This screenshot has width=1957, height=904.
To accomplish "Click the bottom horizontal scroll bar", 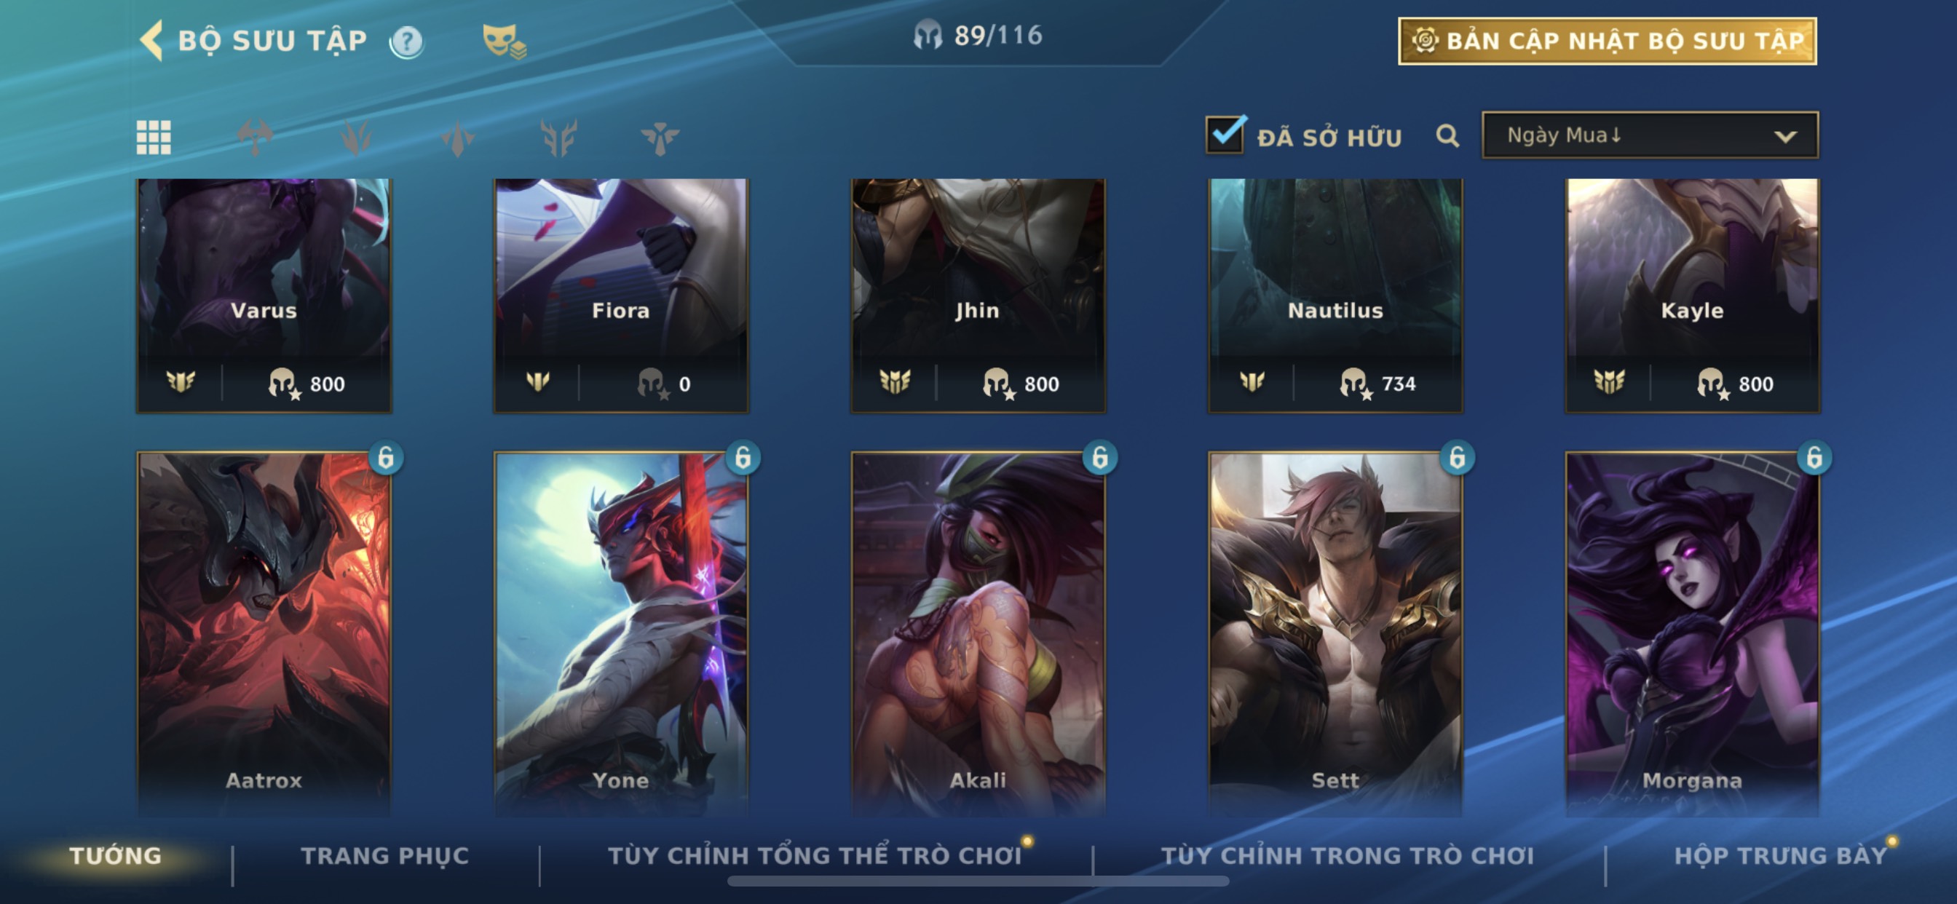I will [978, 881].
